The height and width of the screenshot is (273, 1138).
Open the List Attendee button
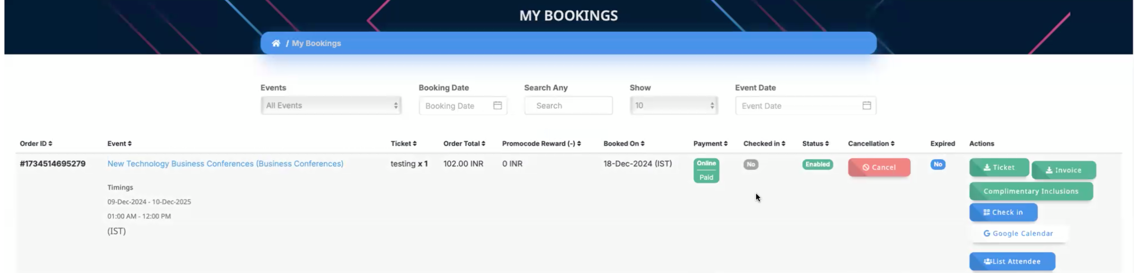(x=1012, y=262)
